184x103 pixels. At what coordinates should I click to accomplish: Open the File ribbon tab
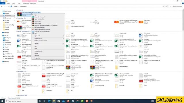(x=3, y=3)
